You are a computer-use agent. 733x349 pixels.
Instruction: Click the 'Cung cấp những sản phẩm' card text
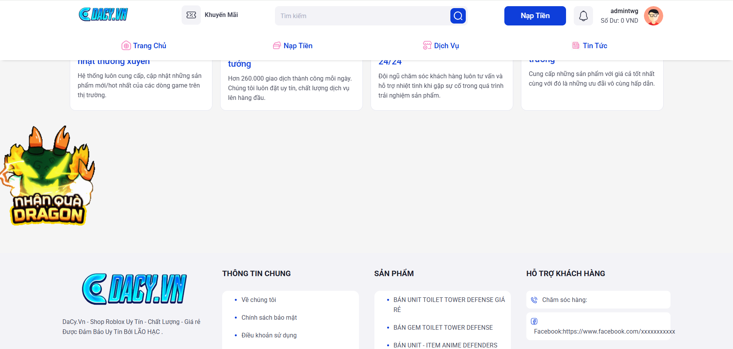coord(591,79)
